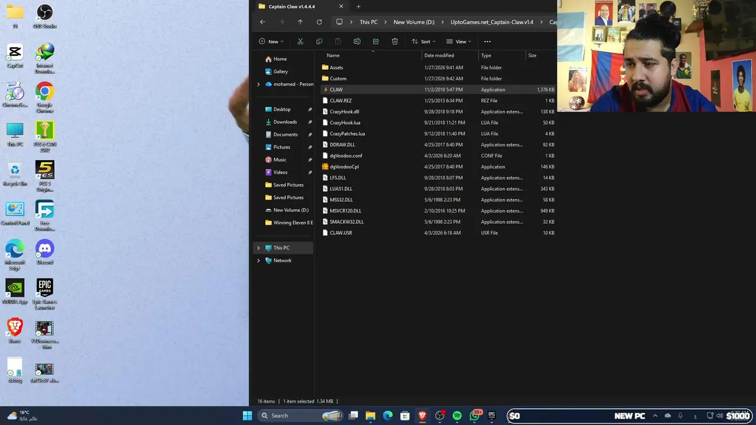Open the See more three-dots menu

tap(487, 41)
